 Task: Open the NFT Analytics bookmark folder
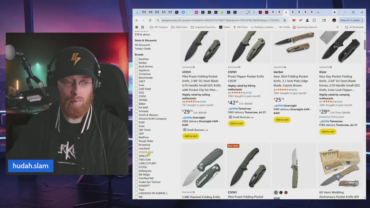point(159,27)
